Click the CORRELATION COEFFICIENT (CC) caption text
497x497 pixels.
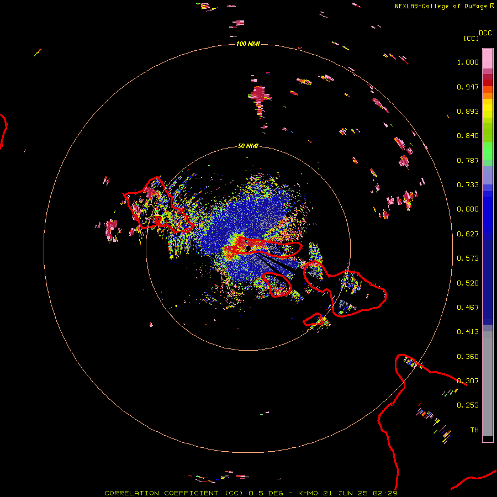click(174, 493)
